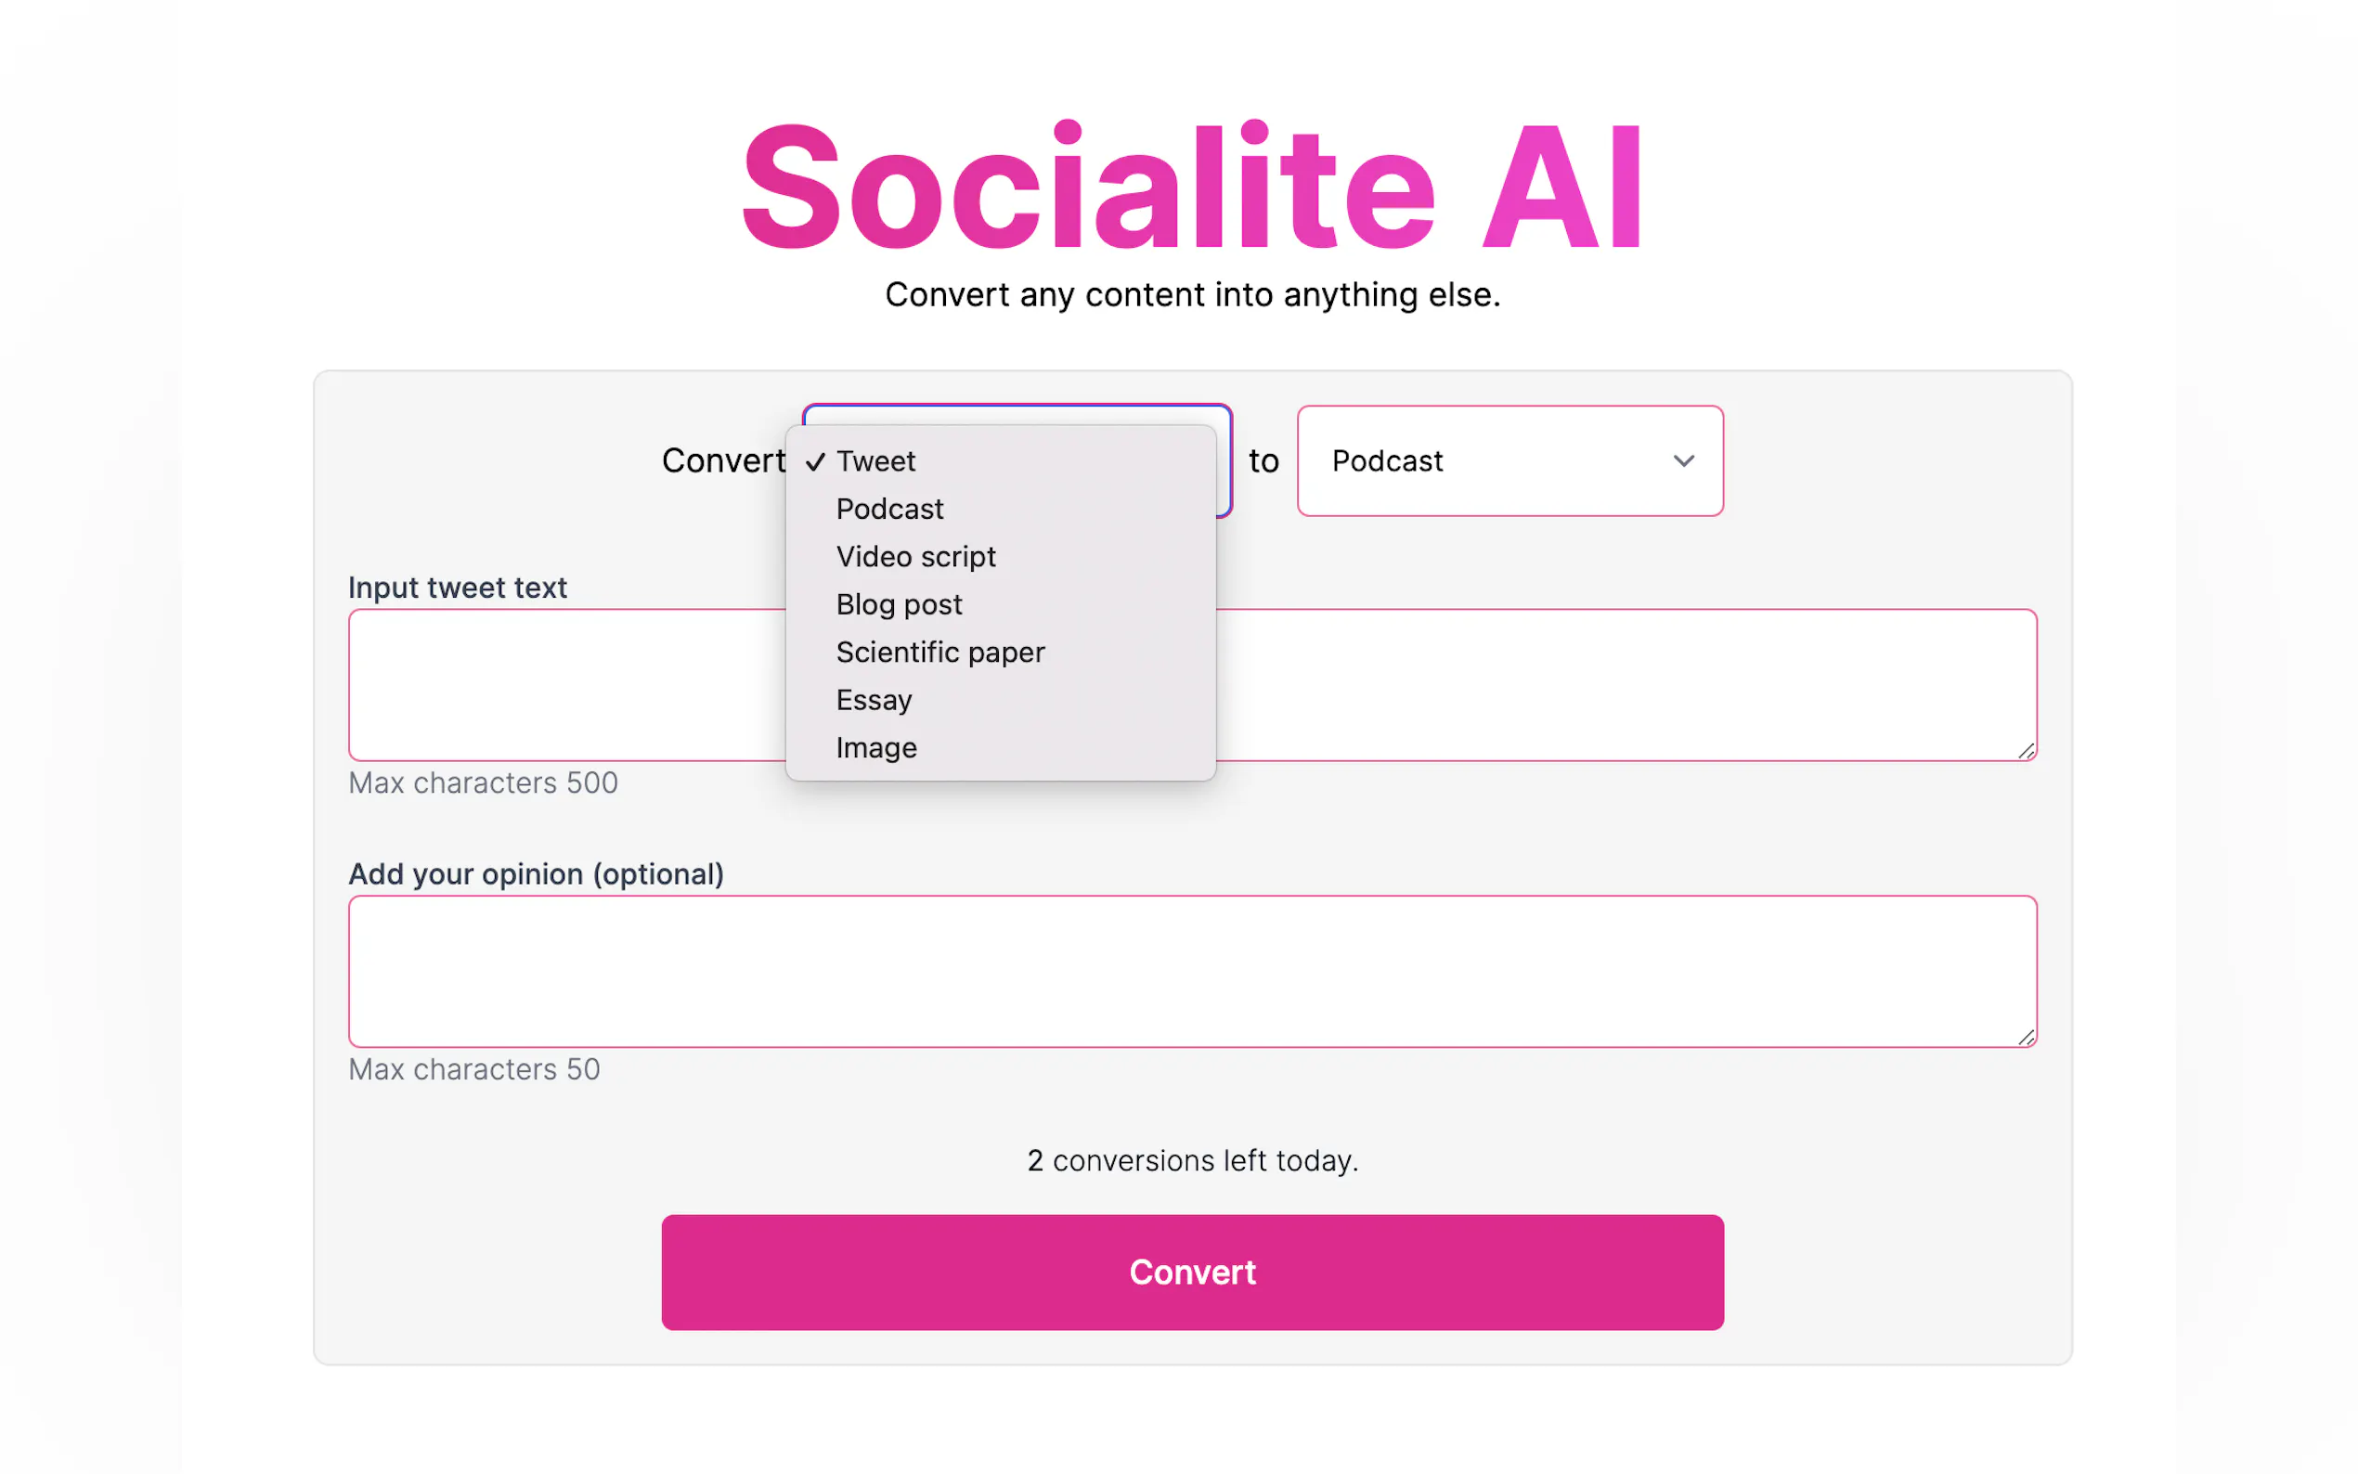Viewport: 2358px width, 1474px height.
Task: Grab tweet textarea resize handle
Action: [2026, 751]
